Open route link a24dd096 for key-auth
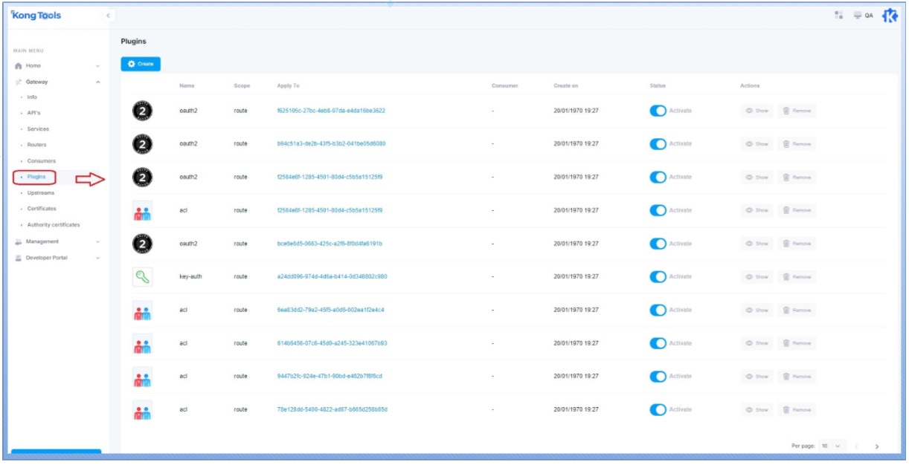The height and width of the screenshot is (465, 909). click(332, 277)
